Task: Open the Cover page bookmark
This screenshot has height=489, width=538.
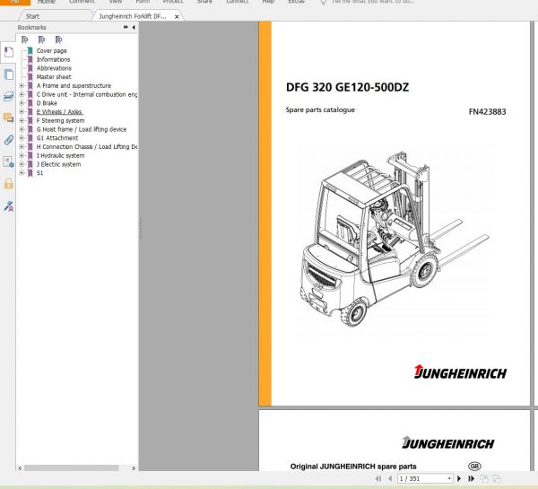Action: pos(51,51)
